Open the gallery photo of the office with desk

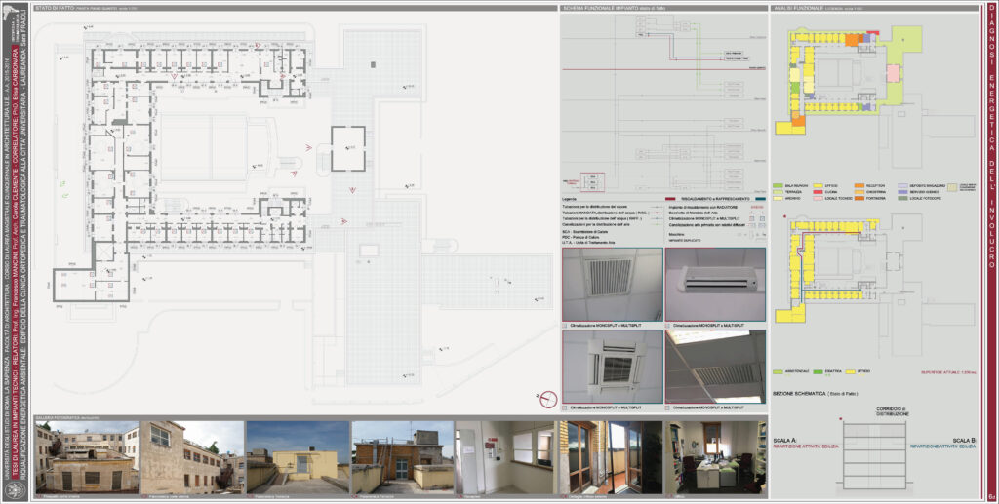point(715,457)
